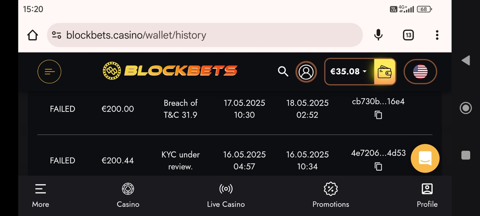
Task: Open the user account avatar icon
Action: pos(306,72)
